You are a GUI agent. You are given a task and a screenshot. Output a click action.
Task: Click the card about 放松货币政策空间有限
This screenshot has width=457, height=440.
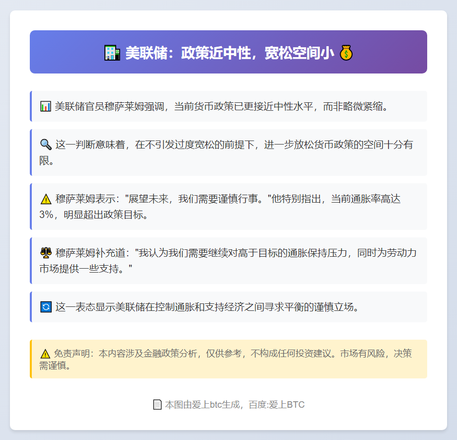[x=228, y=152]
